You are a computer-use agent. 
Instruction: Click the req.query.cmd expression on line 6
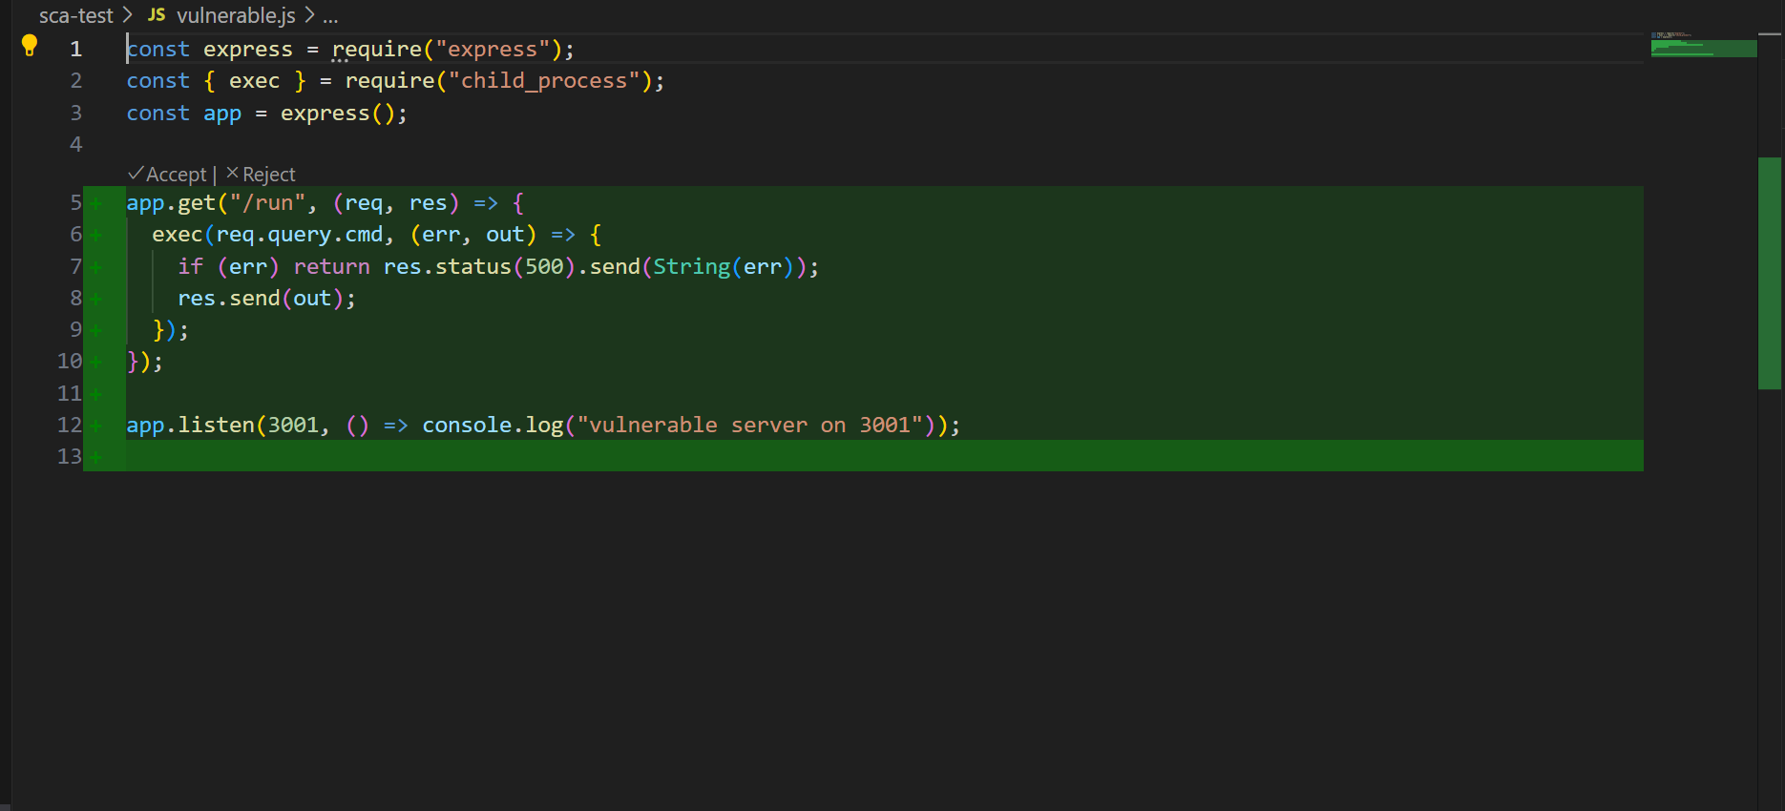click(x=299, y=235)
